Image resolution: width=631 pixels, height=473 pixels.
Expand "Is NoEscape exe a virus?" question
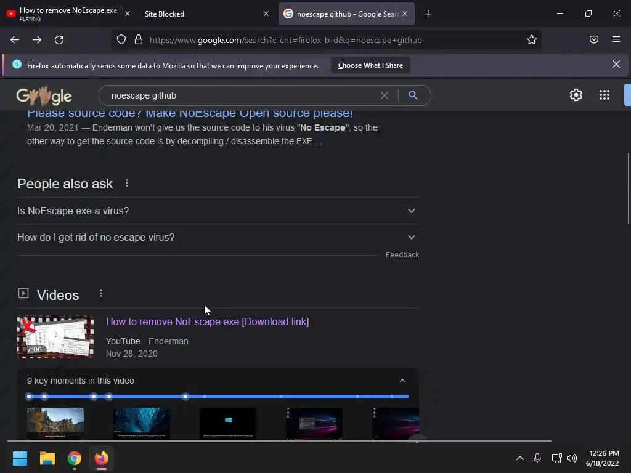[218, 211]
